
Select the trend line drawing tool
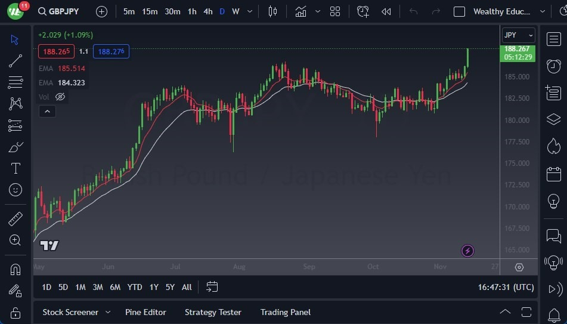click(15, 61)
